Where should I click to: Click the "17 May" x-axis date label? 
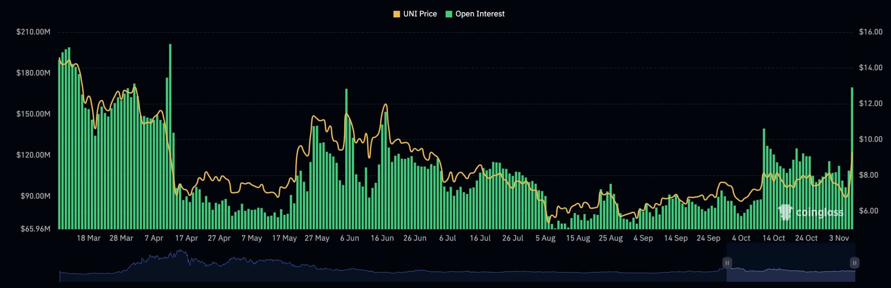pos(284,238)
